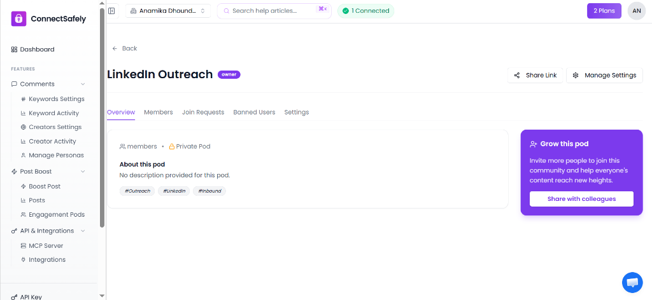This screenshot has width=652, height=300.
Task: Click the Engagement Pods people icon
Action: tap(24, 215)
